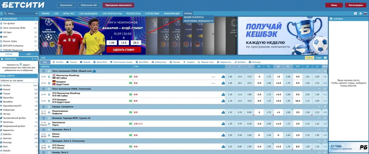Select Программа лояльности from Промо dropdown

coord(198,21)
